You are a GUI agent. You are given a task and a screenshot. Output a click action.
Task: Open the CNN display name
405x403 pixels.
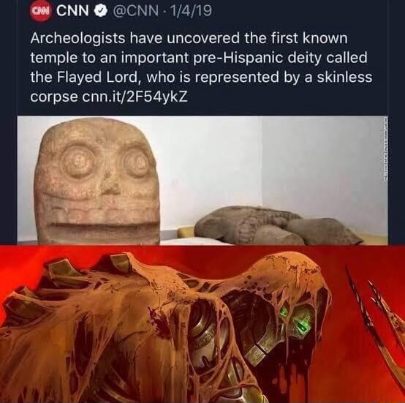click(72, 11)
